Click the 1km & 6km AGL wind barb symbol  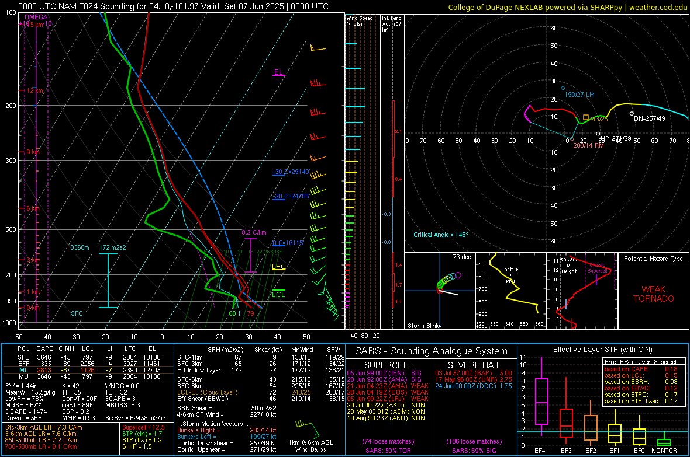click(307, 429)
